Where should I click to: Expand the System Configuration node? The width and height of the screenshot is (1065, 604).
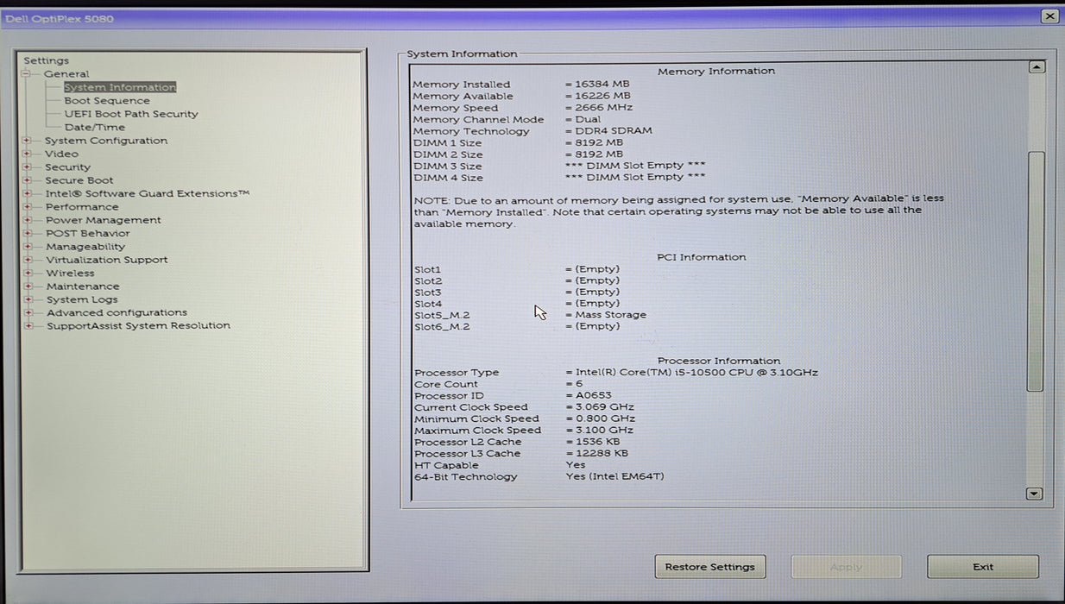click(28, 141)
